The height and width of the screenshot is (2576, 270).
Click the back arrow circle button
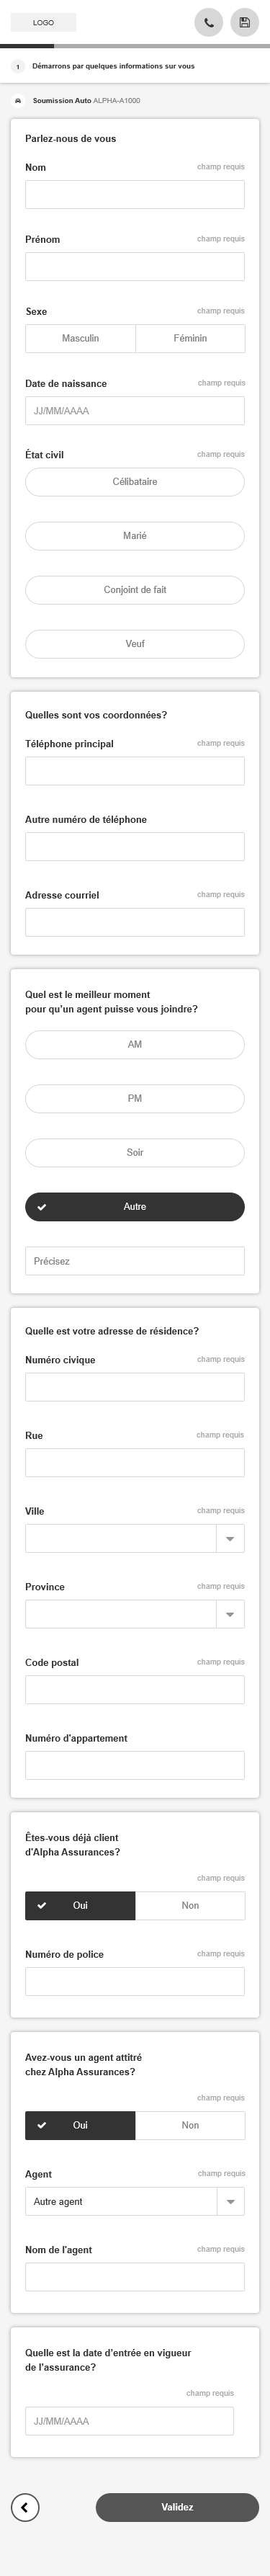pos(25,2507)
